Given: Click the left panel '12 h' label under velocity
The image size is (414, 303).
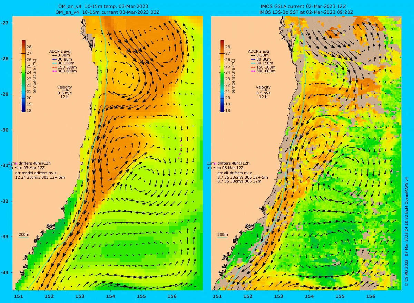Looking at the screenshot, I should [x=65, y=97].
